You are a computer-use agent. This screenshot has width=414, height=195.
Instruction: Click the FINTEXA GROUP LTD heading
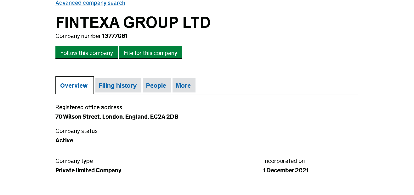click(x=133, y=23)
